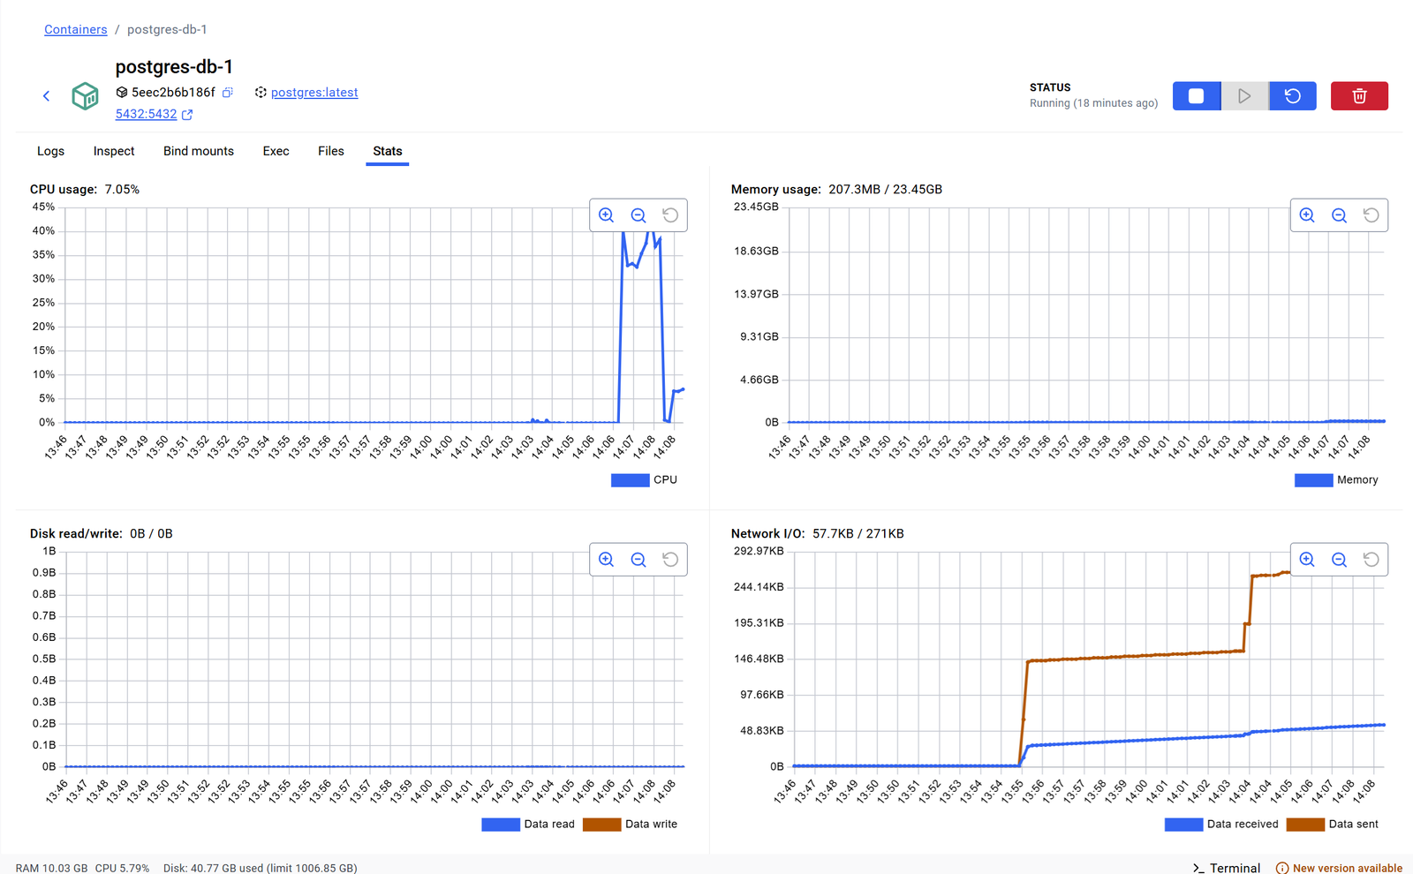This screenshot has height=874, width=1413.
Task: Switch to the Logs tab
Action: click(50, 151)
